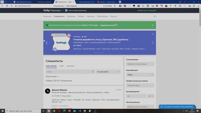
Task: Open the Журнал section
Action: 114,16
